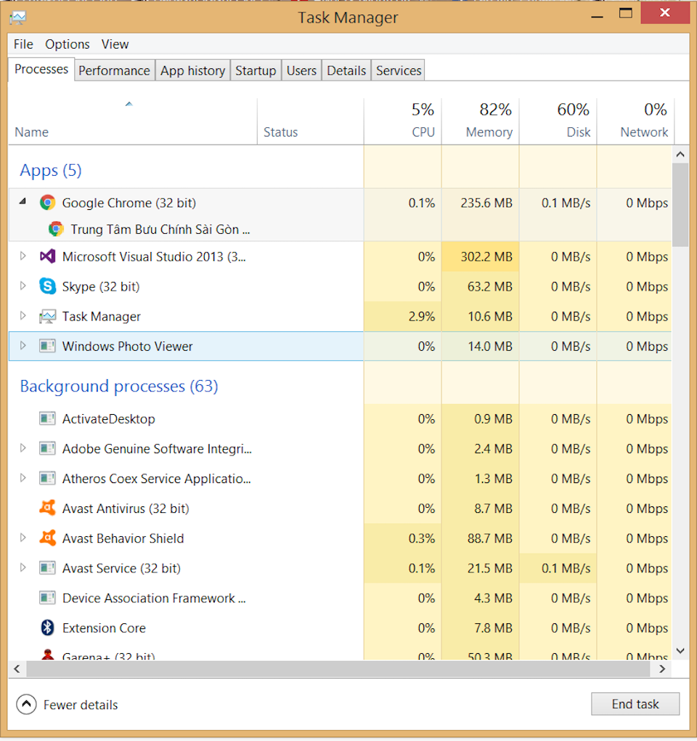The width and height of the screenshot is (697, 741).
Task: Click the down arrow on the vertical scrollbar
Action: (x=680, y=650)
